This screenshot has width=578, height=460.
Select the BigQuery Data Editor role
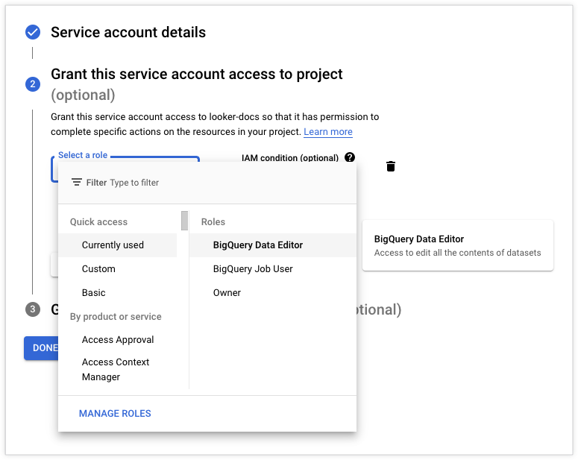[258, 245]
